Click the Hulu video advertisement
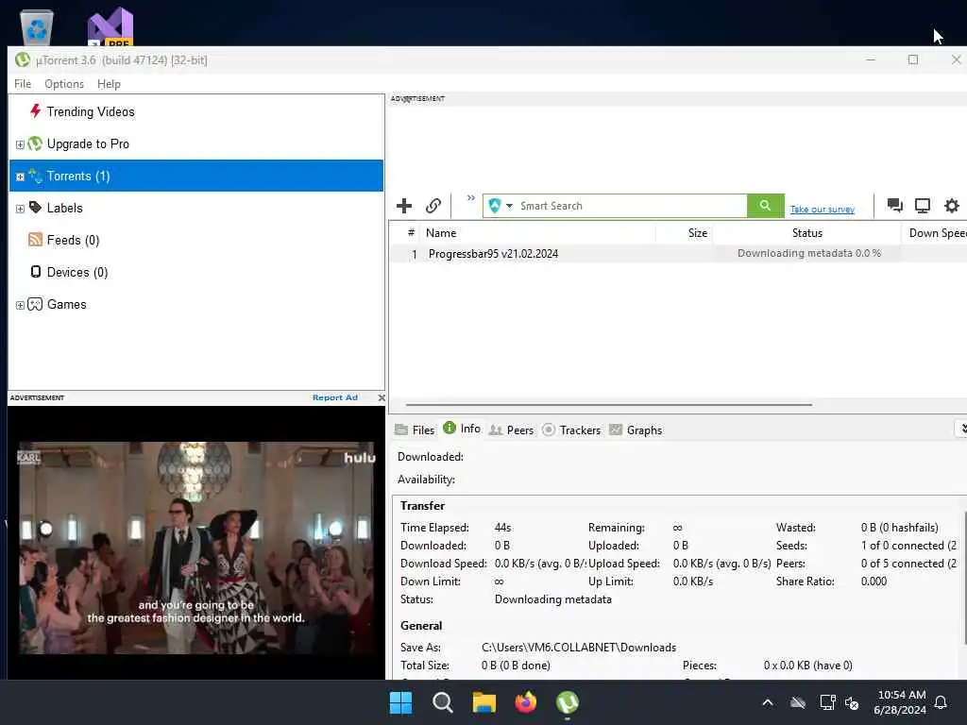 [196, 548]
